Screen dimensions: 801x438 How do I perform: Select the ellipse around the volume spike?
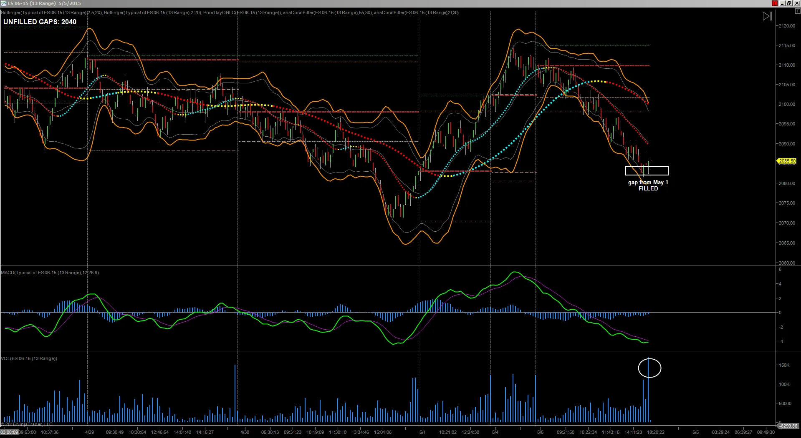tap(649, 368)
